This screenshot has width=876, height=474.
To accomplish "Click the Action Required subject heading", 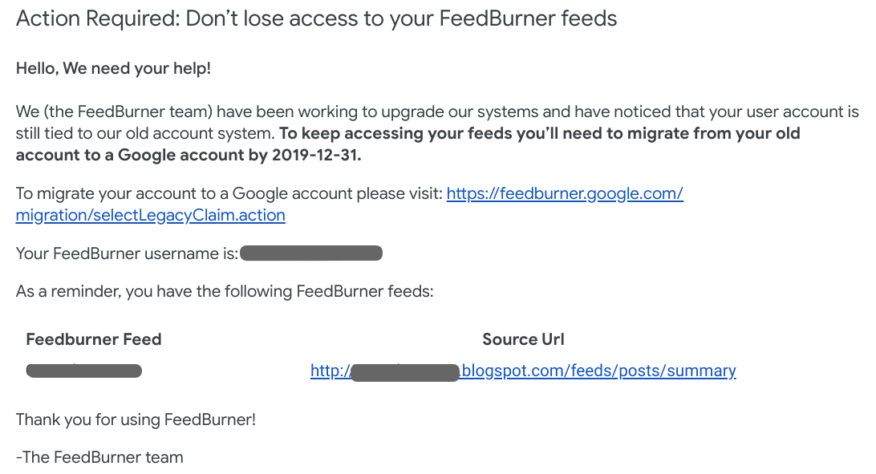I will click(x=316, y=18).
